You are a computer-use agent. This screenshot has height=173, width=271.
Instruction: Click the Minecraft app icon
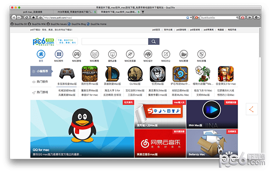coord(90,74)
